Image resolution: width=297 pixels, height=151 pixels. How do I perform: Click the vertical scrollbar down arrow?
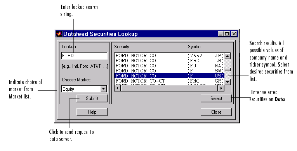click(x=228, y=82)
